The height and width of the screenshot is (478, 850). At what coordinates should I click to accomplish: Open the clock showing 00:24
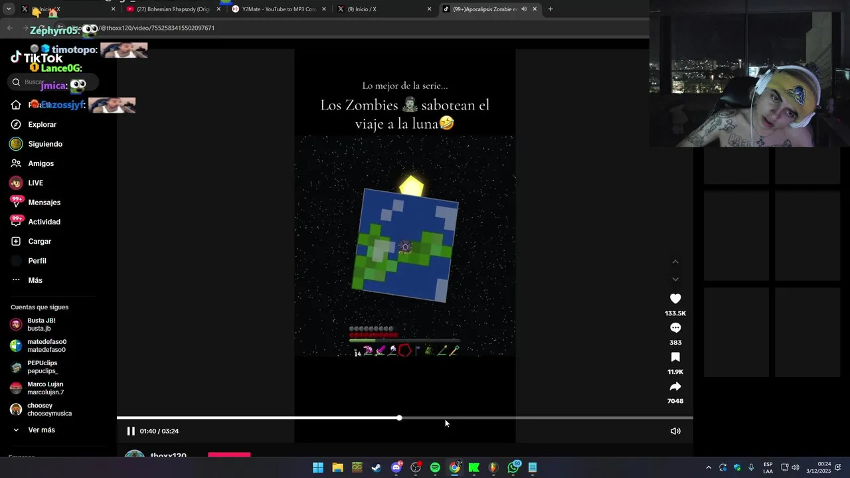coord(819,467)
